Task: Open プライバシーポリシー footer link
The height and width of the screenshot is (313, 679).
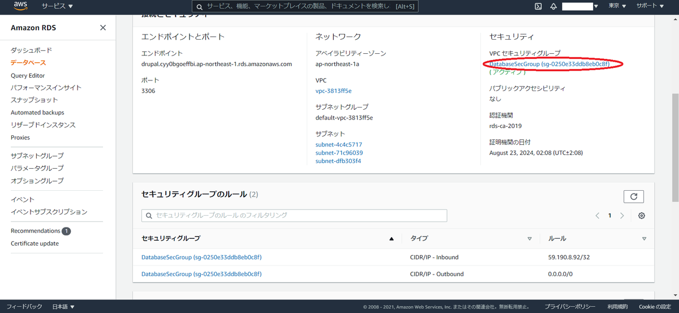Action: 570,306
